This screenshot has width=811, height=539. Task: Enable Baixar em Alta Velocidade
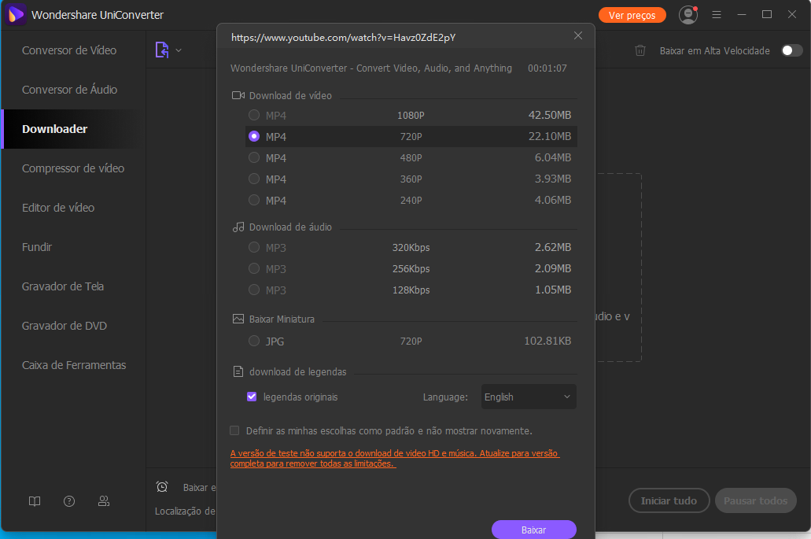coord(792,50)
